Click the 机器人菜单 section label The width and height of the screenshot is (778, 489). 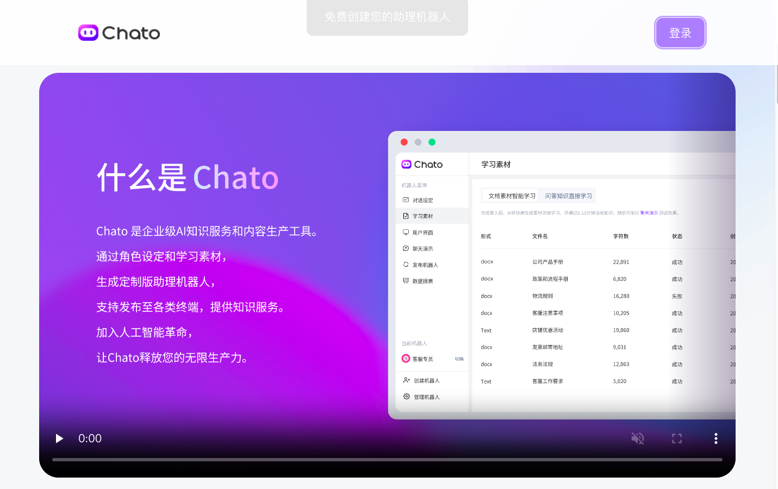pyautogui.click(x=414, y=185)
